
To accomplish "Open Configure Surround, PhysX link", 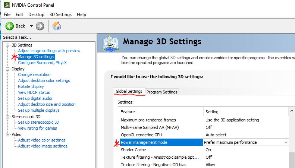I will coord(42,63).
